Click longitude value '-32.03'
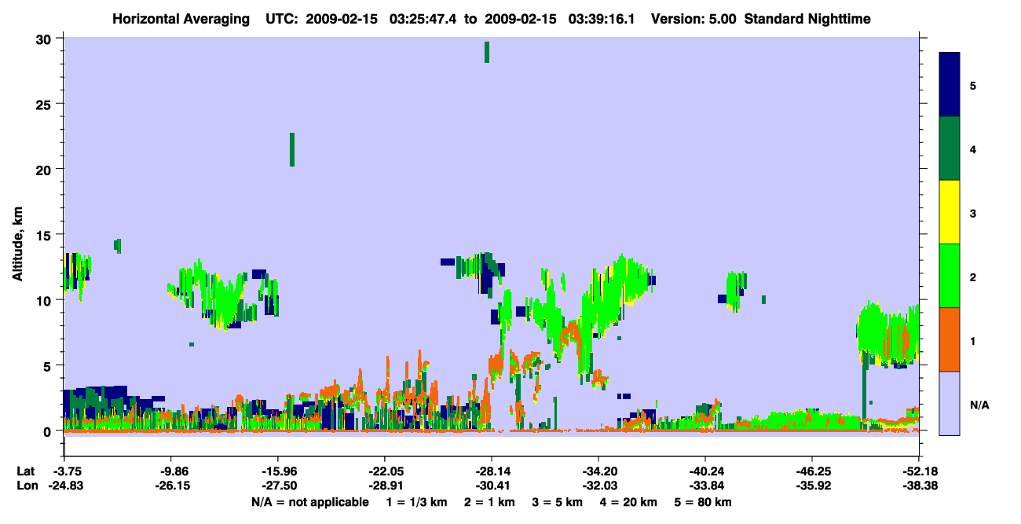The width and height of the screenshot is (1021, 524). pyautogui.click(x=598, y=486)
